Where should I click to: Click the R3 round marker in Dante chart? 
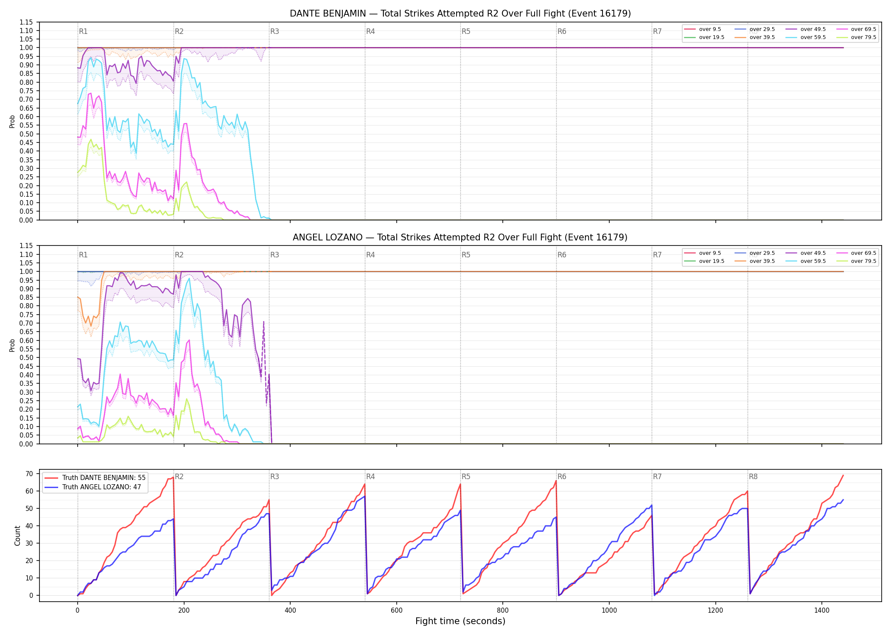[x=275, y=31]
